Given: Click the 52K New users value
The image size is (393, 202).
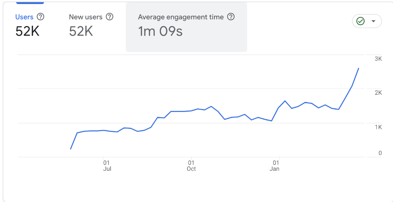Looking at the screenshot, I should [81, 32].
